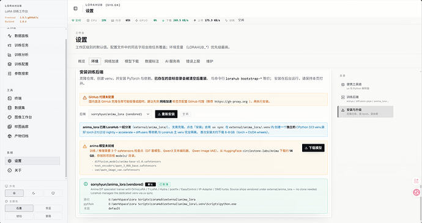Click the anima model warning triangle icon
The height and width of the screenshot is (223, 422).
point(85,147)
